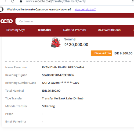Screen dimensions: 134x134
Task: Open the Transaksi menu
Action: point(44,30)
